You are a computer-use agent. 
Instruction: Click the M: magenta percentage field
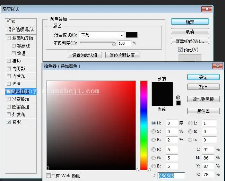click(208, 158)
